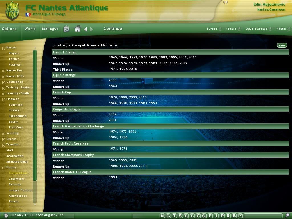Click the Tr shortcut icon
292x219 pixels.
click(192, 216)
